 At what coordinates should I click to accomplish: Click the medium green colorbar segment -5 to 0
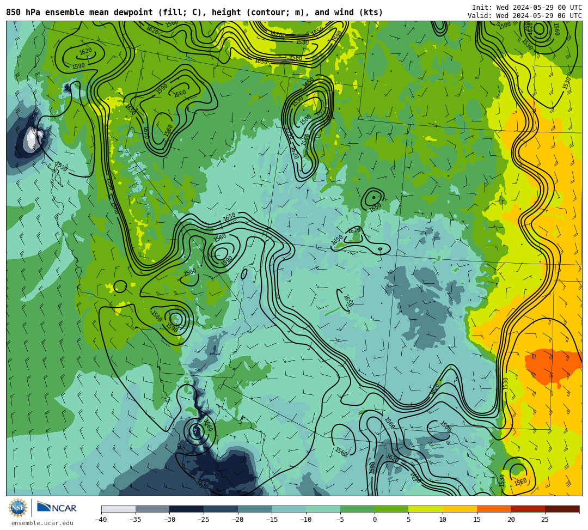tap(357, 509)
